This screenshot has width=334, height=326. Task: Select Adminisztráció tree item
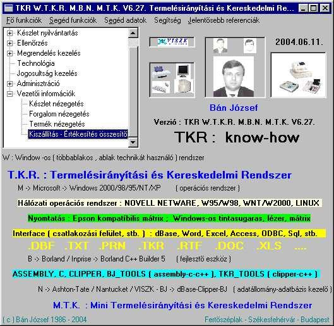click(x=38, y=84)
